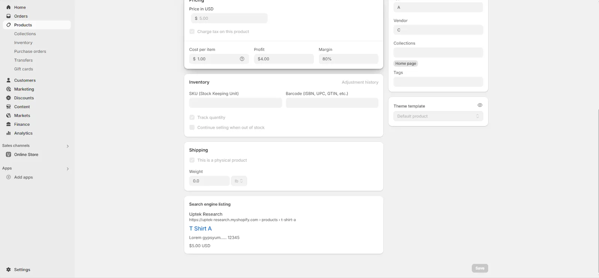Image resolution: width=599 pixels, height=278 pixels.
Task: Open Purchase orders in the sidebar
Action: pyautogui.click(x=30, y=51)
